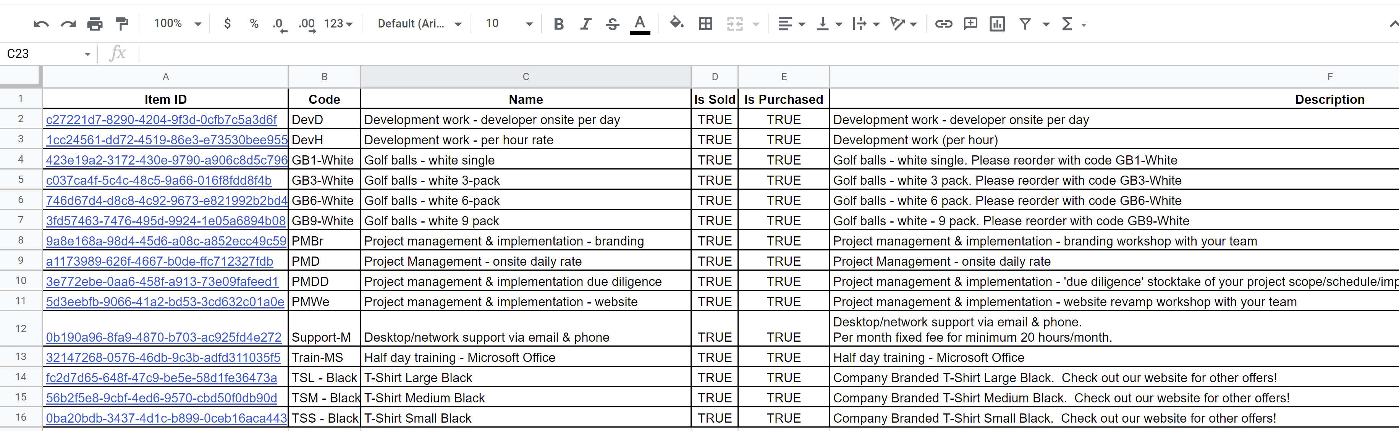The image size is (1399, 431).
Task: Open item link 0b190a96-8fa9-4870-b703-ac925fd4e272
Action: click(164, 337)
